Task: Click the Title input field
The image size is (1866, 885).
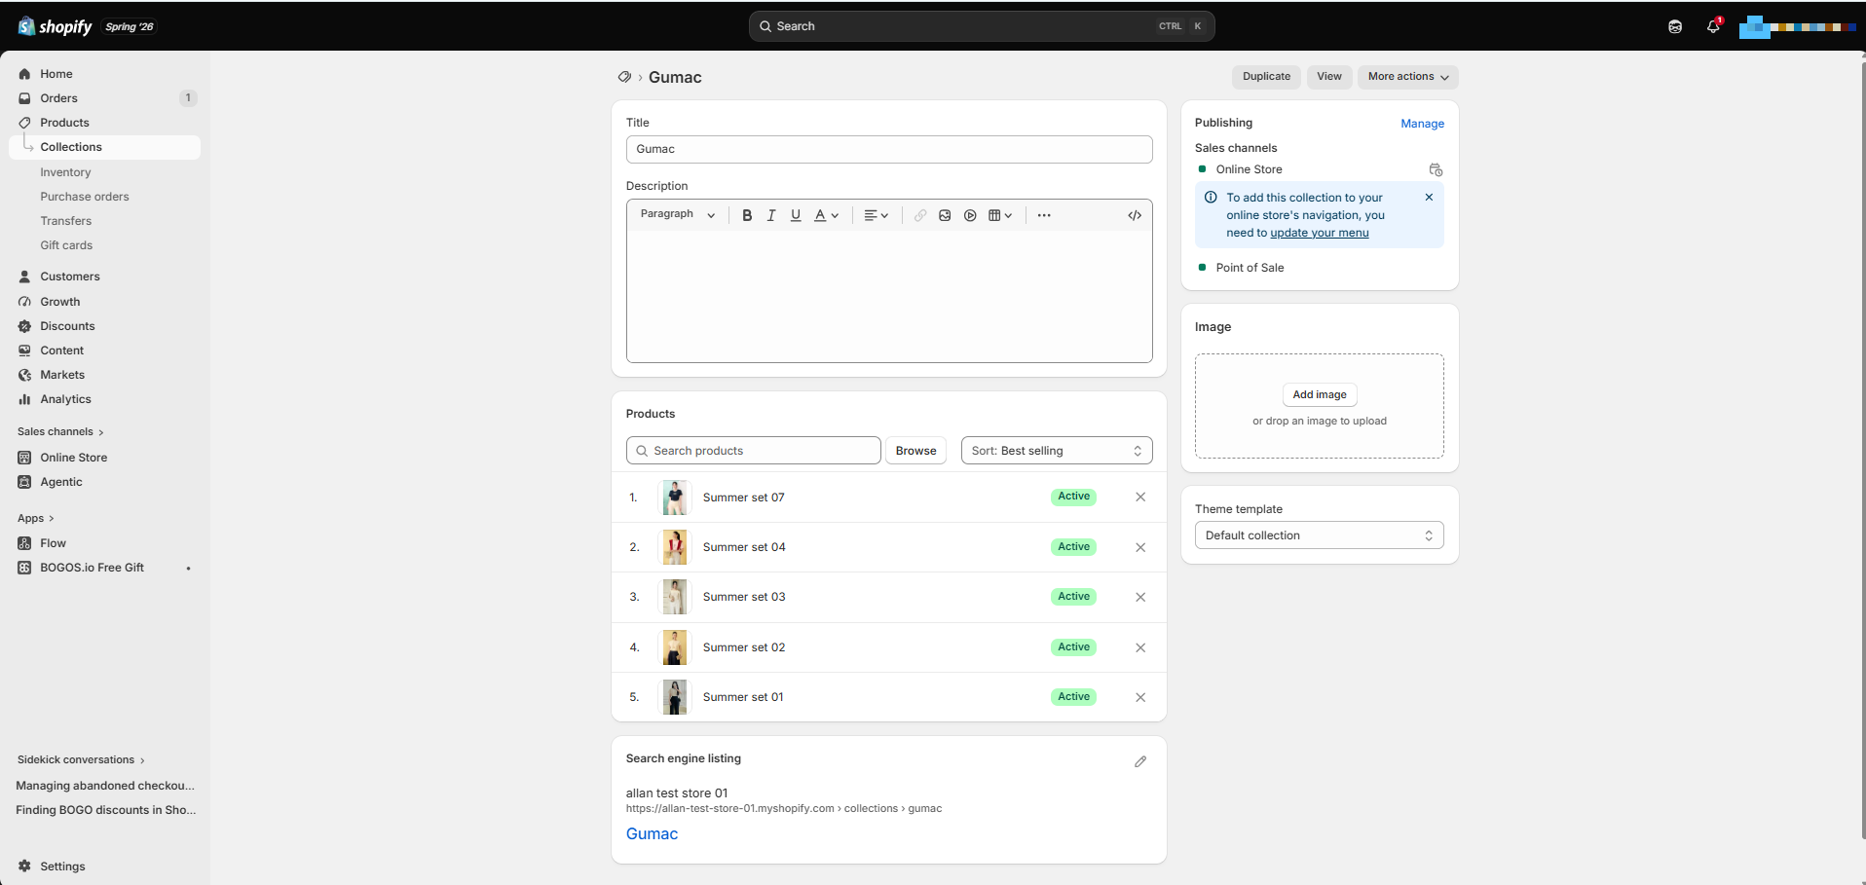Action: click(889, 149)
